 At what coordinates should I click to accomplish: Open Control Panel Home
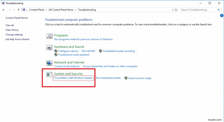17,18
